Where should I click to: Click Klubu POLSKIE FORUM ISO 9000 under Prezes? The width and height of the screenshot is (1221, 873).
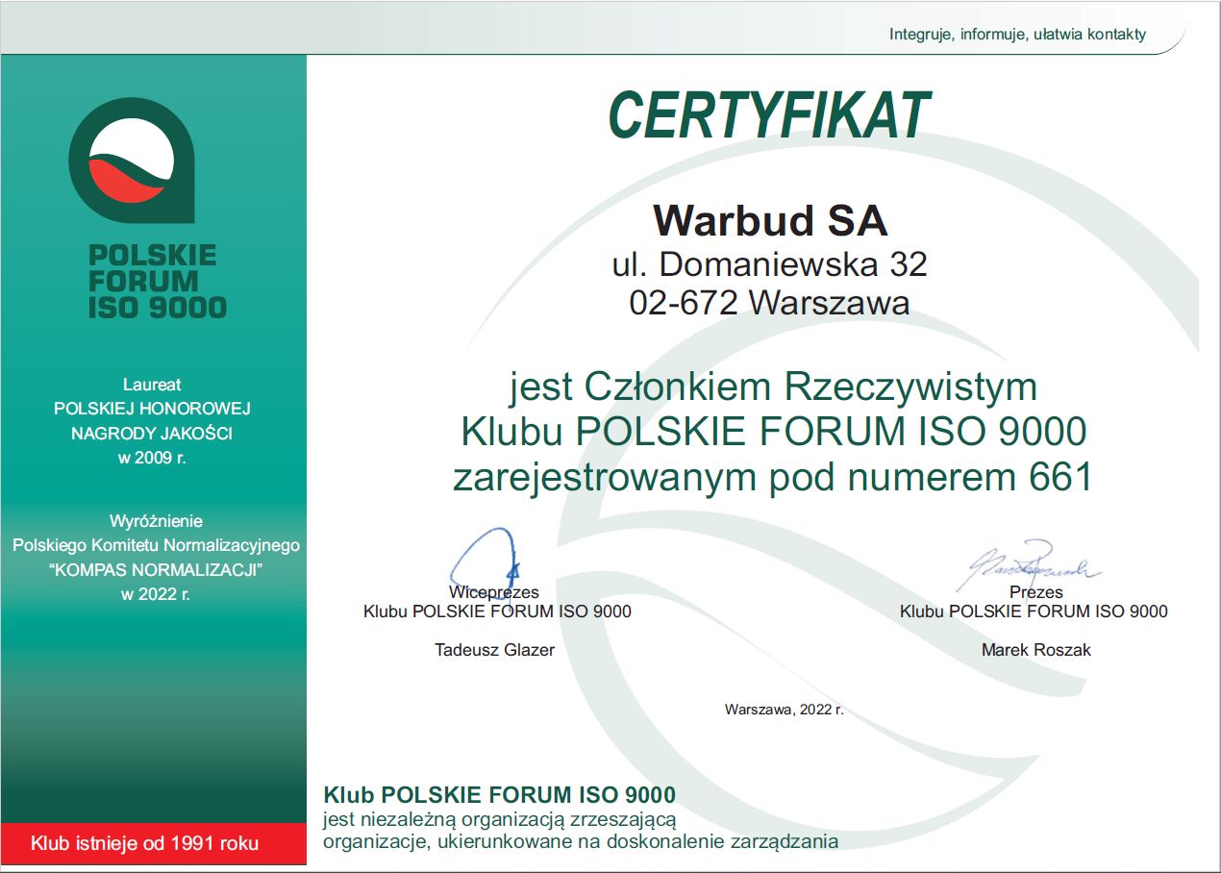click(x=1034, y=611)
